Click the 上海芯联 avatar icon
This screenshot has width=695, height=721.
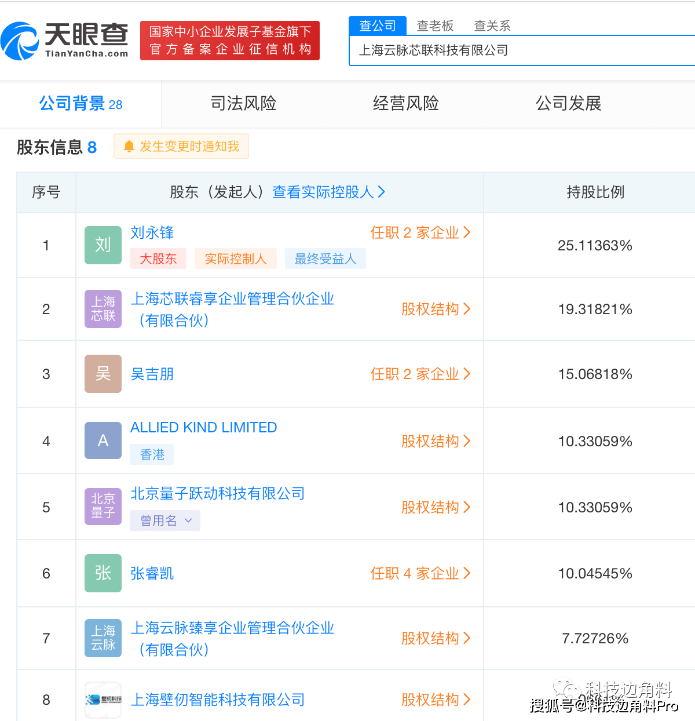pyautogui.click(x=103, y=309)
